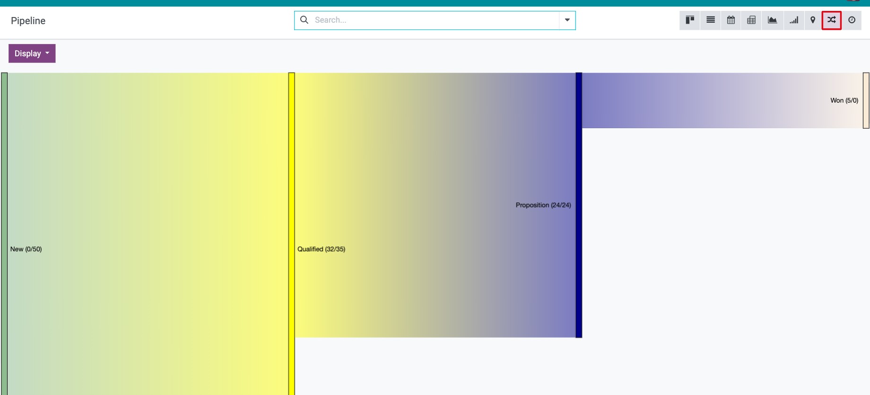This screenshot has height=395, width=870.
Task: Select the Won stage node bar
Action: [866, 100]
